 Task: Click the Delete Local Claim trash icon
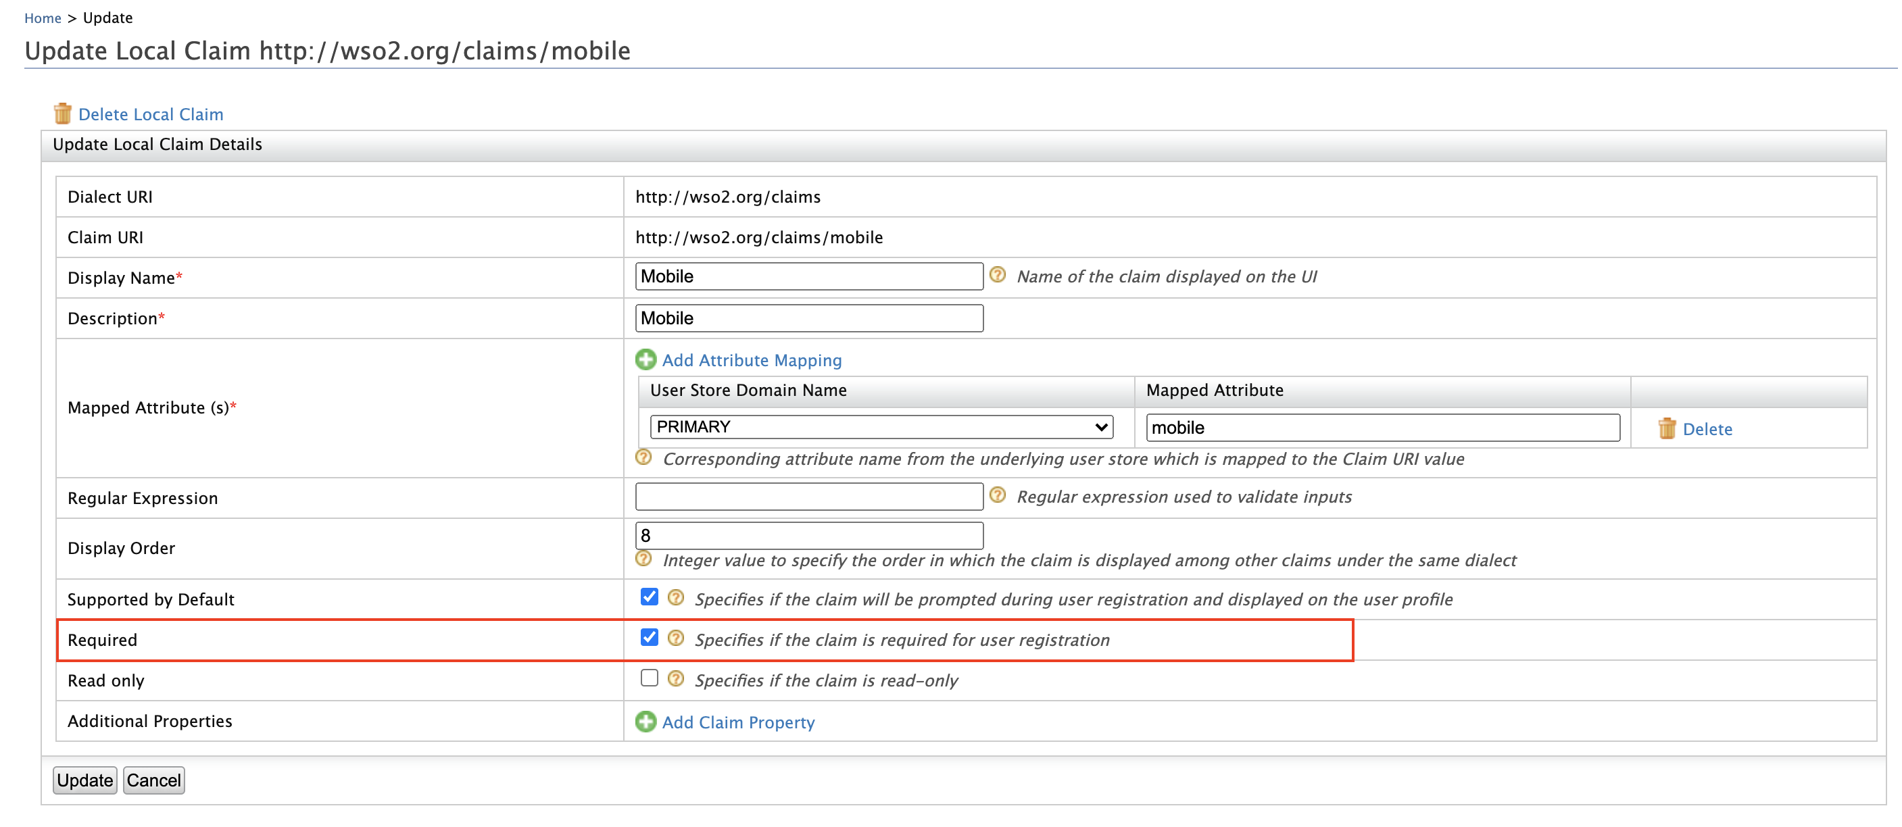pos(63,114)
